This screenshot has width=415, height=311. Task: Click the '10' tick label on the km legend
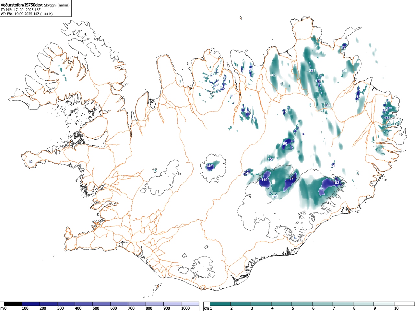396,308
